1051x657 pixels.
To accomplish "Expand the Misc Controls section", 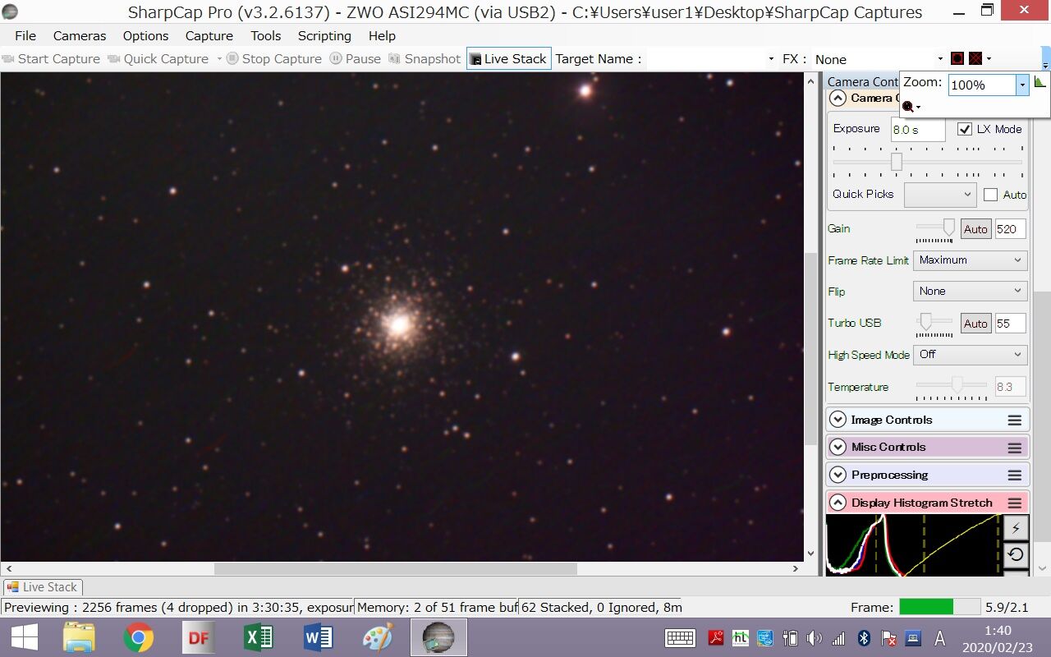I will (x=838, y=448).
